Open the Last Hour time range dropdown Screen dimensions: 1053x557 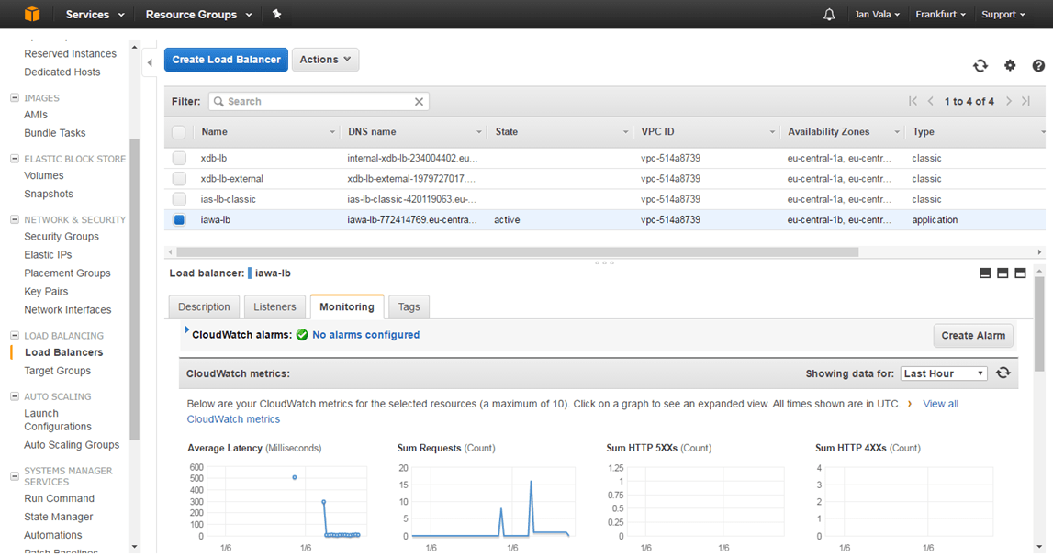tap(943, 373)
